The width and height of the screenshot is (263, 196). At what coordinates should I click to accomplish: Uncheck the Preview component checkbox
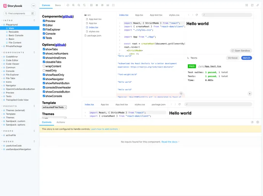pos(44,21)
